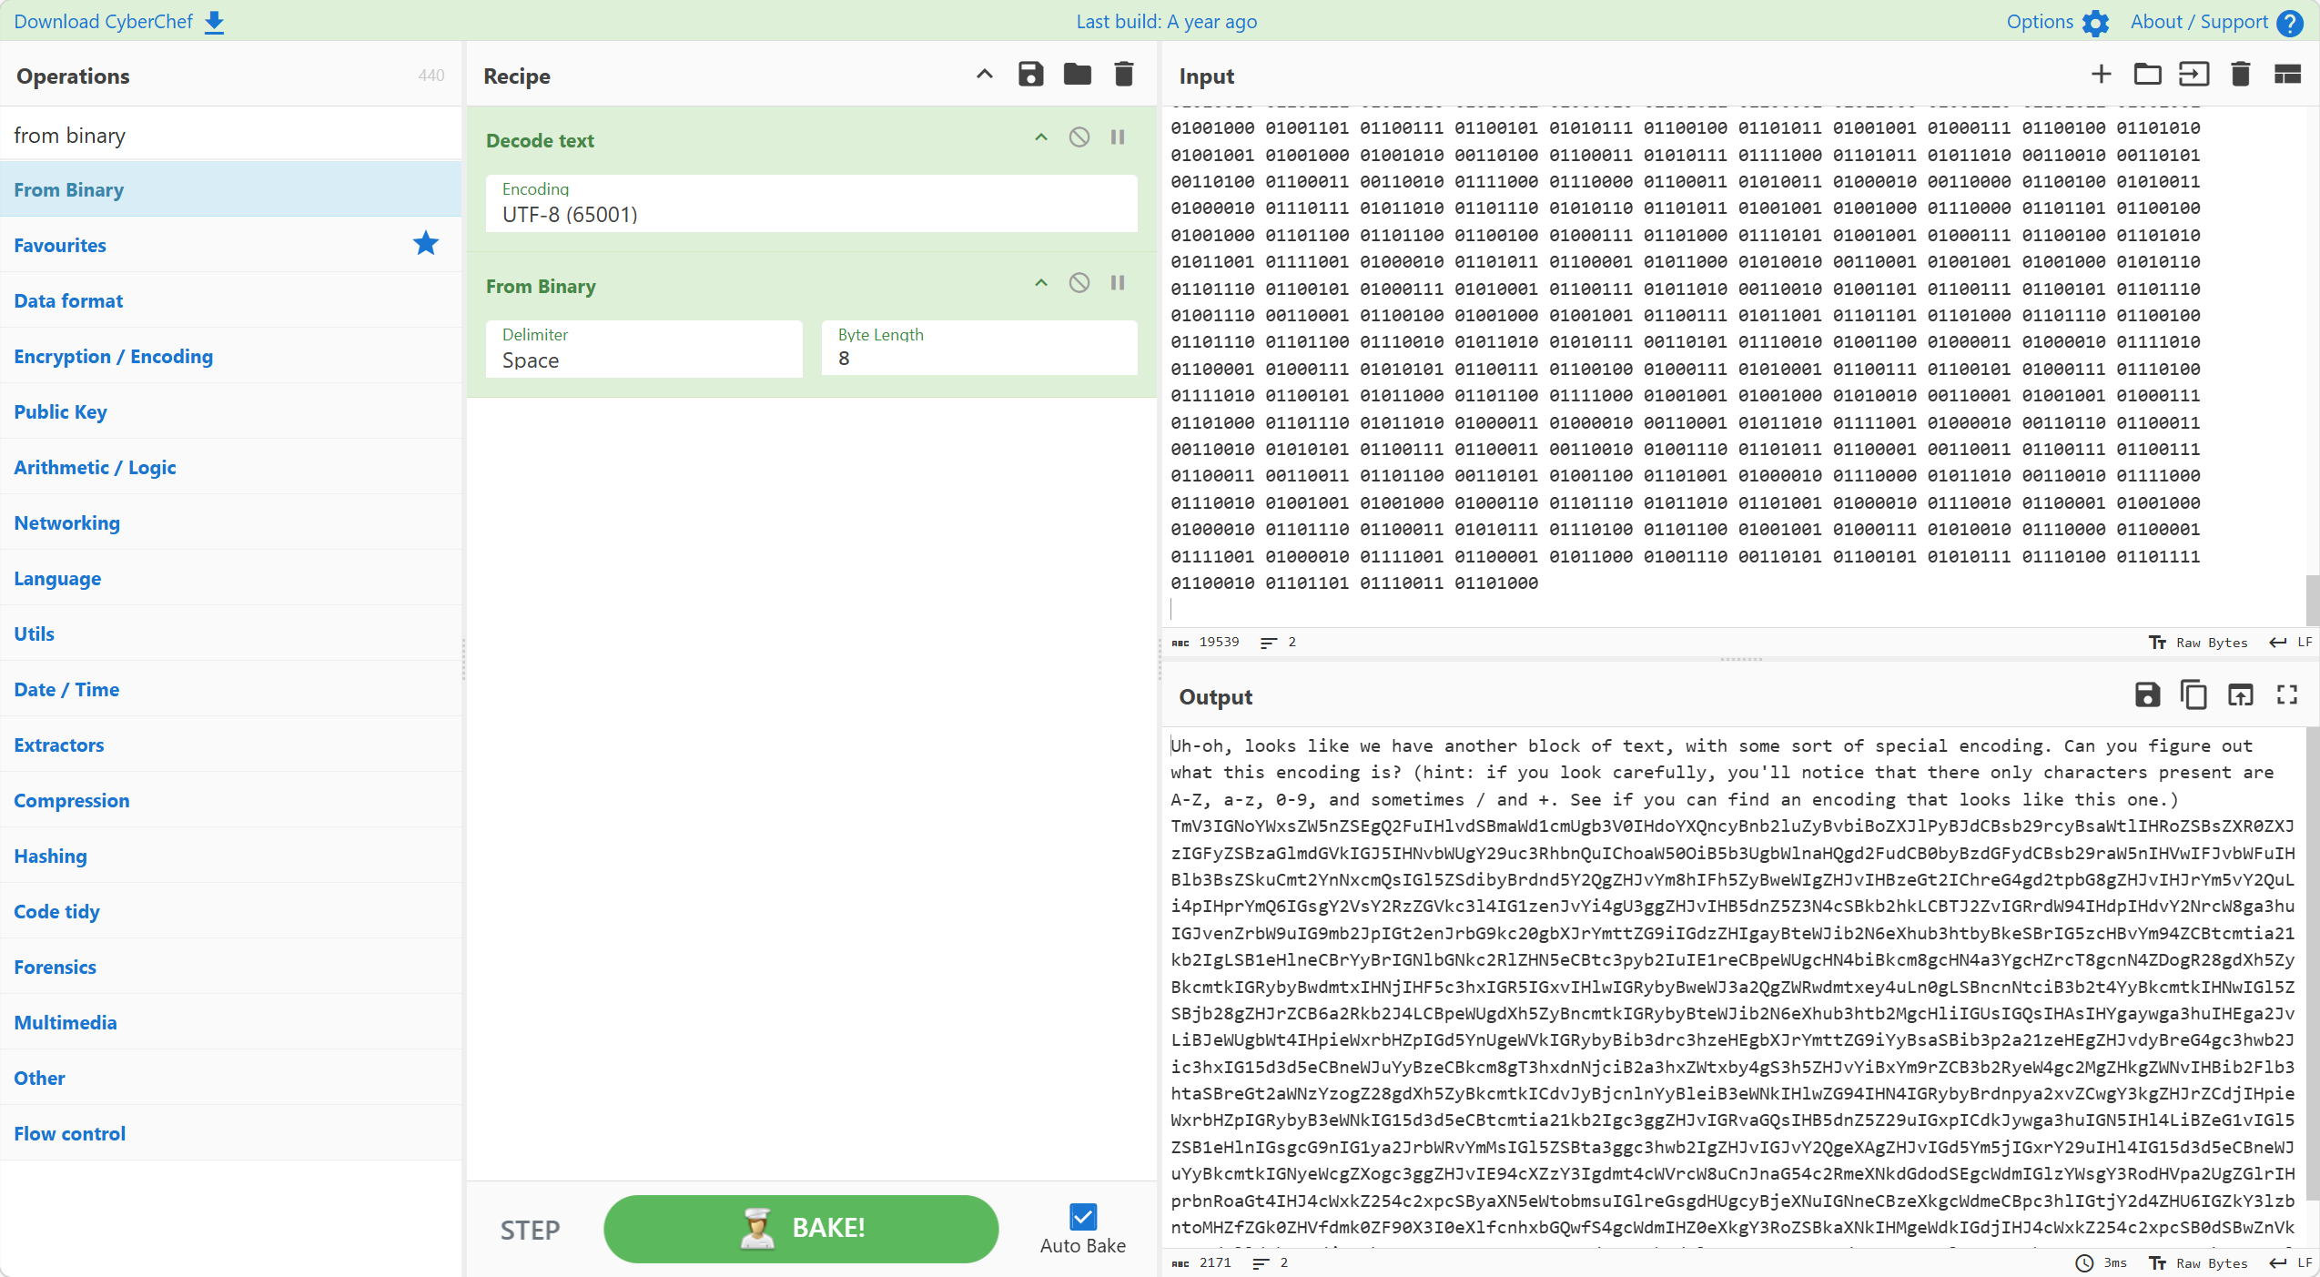The width and height of the screenshot is (2320, 1277).
Task: Set breakpoint on From Binary operation
Action: point(1118,283)
